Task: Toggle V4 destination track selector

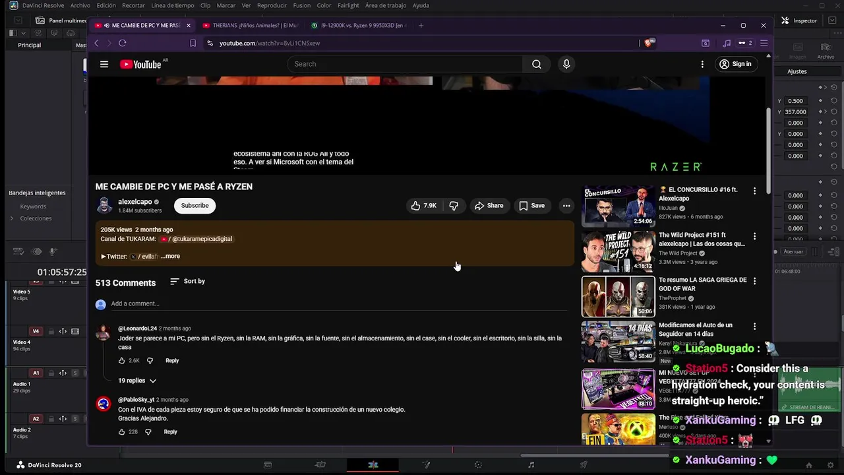Action: coord(36,331)
